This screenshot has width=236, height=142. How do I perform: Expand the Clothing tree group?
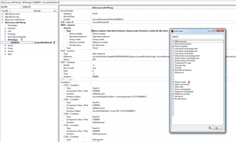coord(5,34)
